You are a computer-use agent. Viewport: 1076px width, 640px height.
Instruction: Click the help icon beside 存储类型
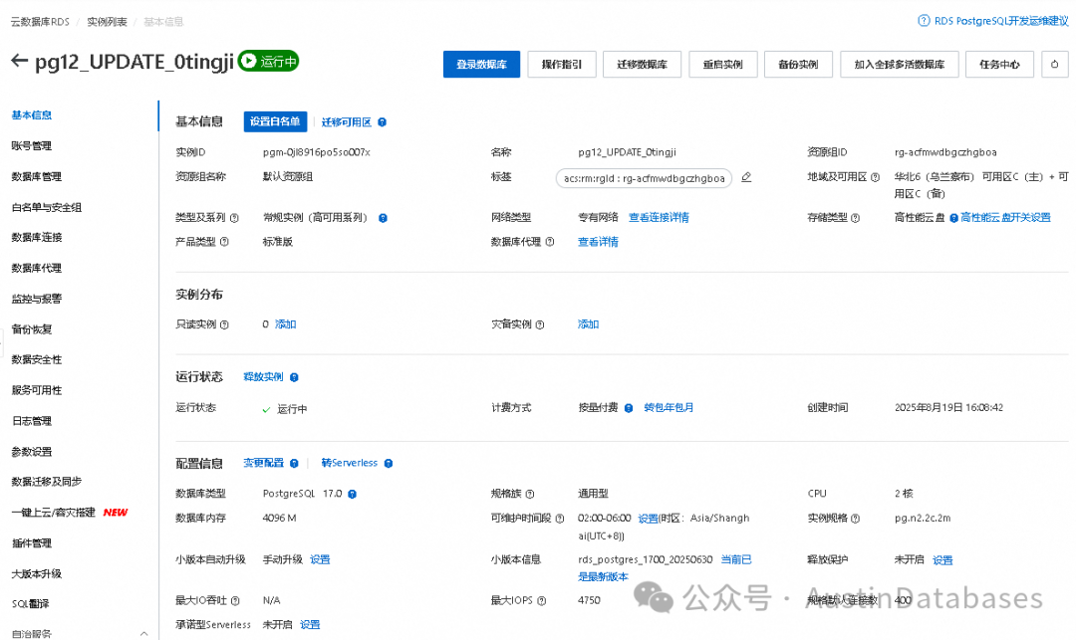pos(856,218)
